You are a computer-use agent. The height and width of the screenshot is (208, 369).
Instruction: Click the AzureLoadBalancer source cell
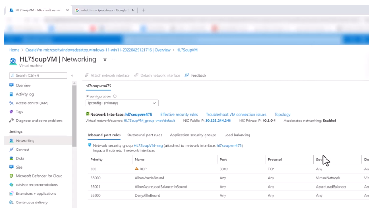coord(331,187)
